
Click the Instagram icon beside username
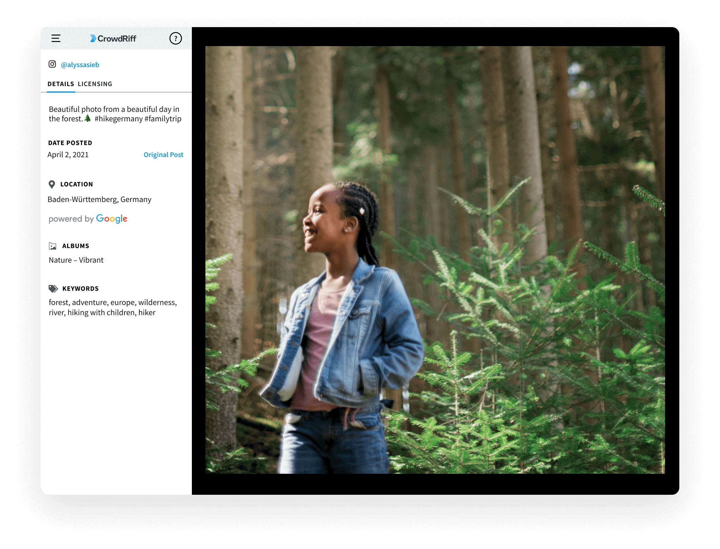coord(52,64)
